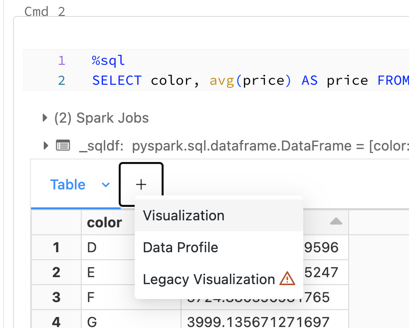The width and height of the screenshot is (409, 328).
Task: Open the Table tab dropdown chevron
Action: (x=105, y=185)
